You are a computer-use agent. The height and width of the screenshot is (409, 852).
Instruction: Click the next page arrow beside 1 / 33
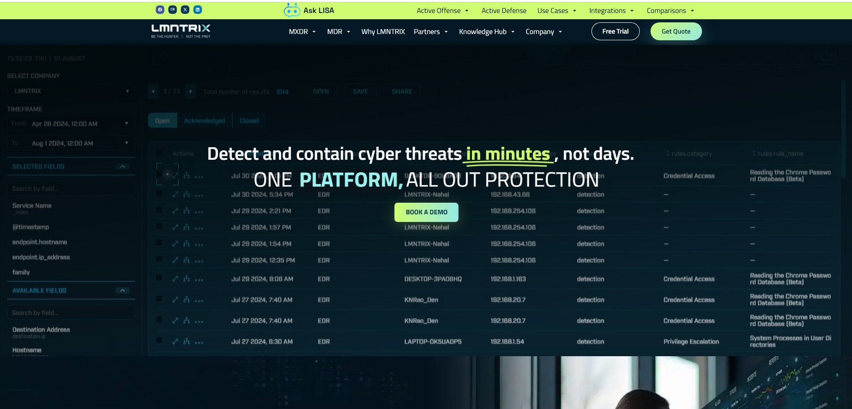(191, 91)
